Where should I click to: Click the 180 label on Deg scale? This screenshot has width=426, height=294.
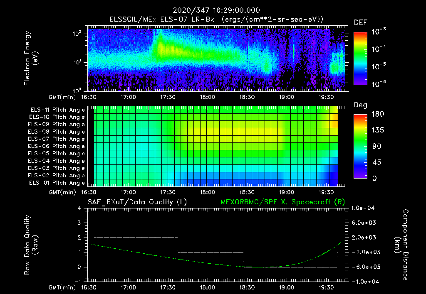378,114
